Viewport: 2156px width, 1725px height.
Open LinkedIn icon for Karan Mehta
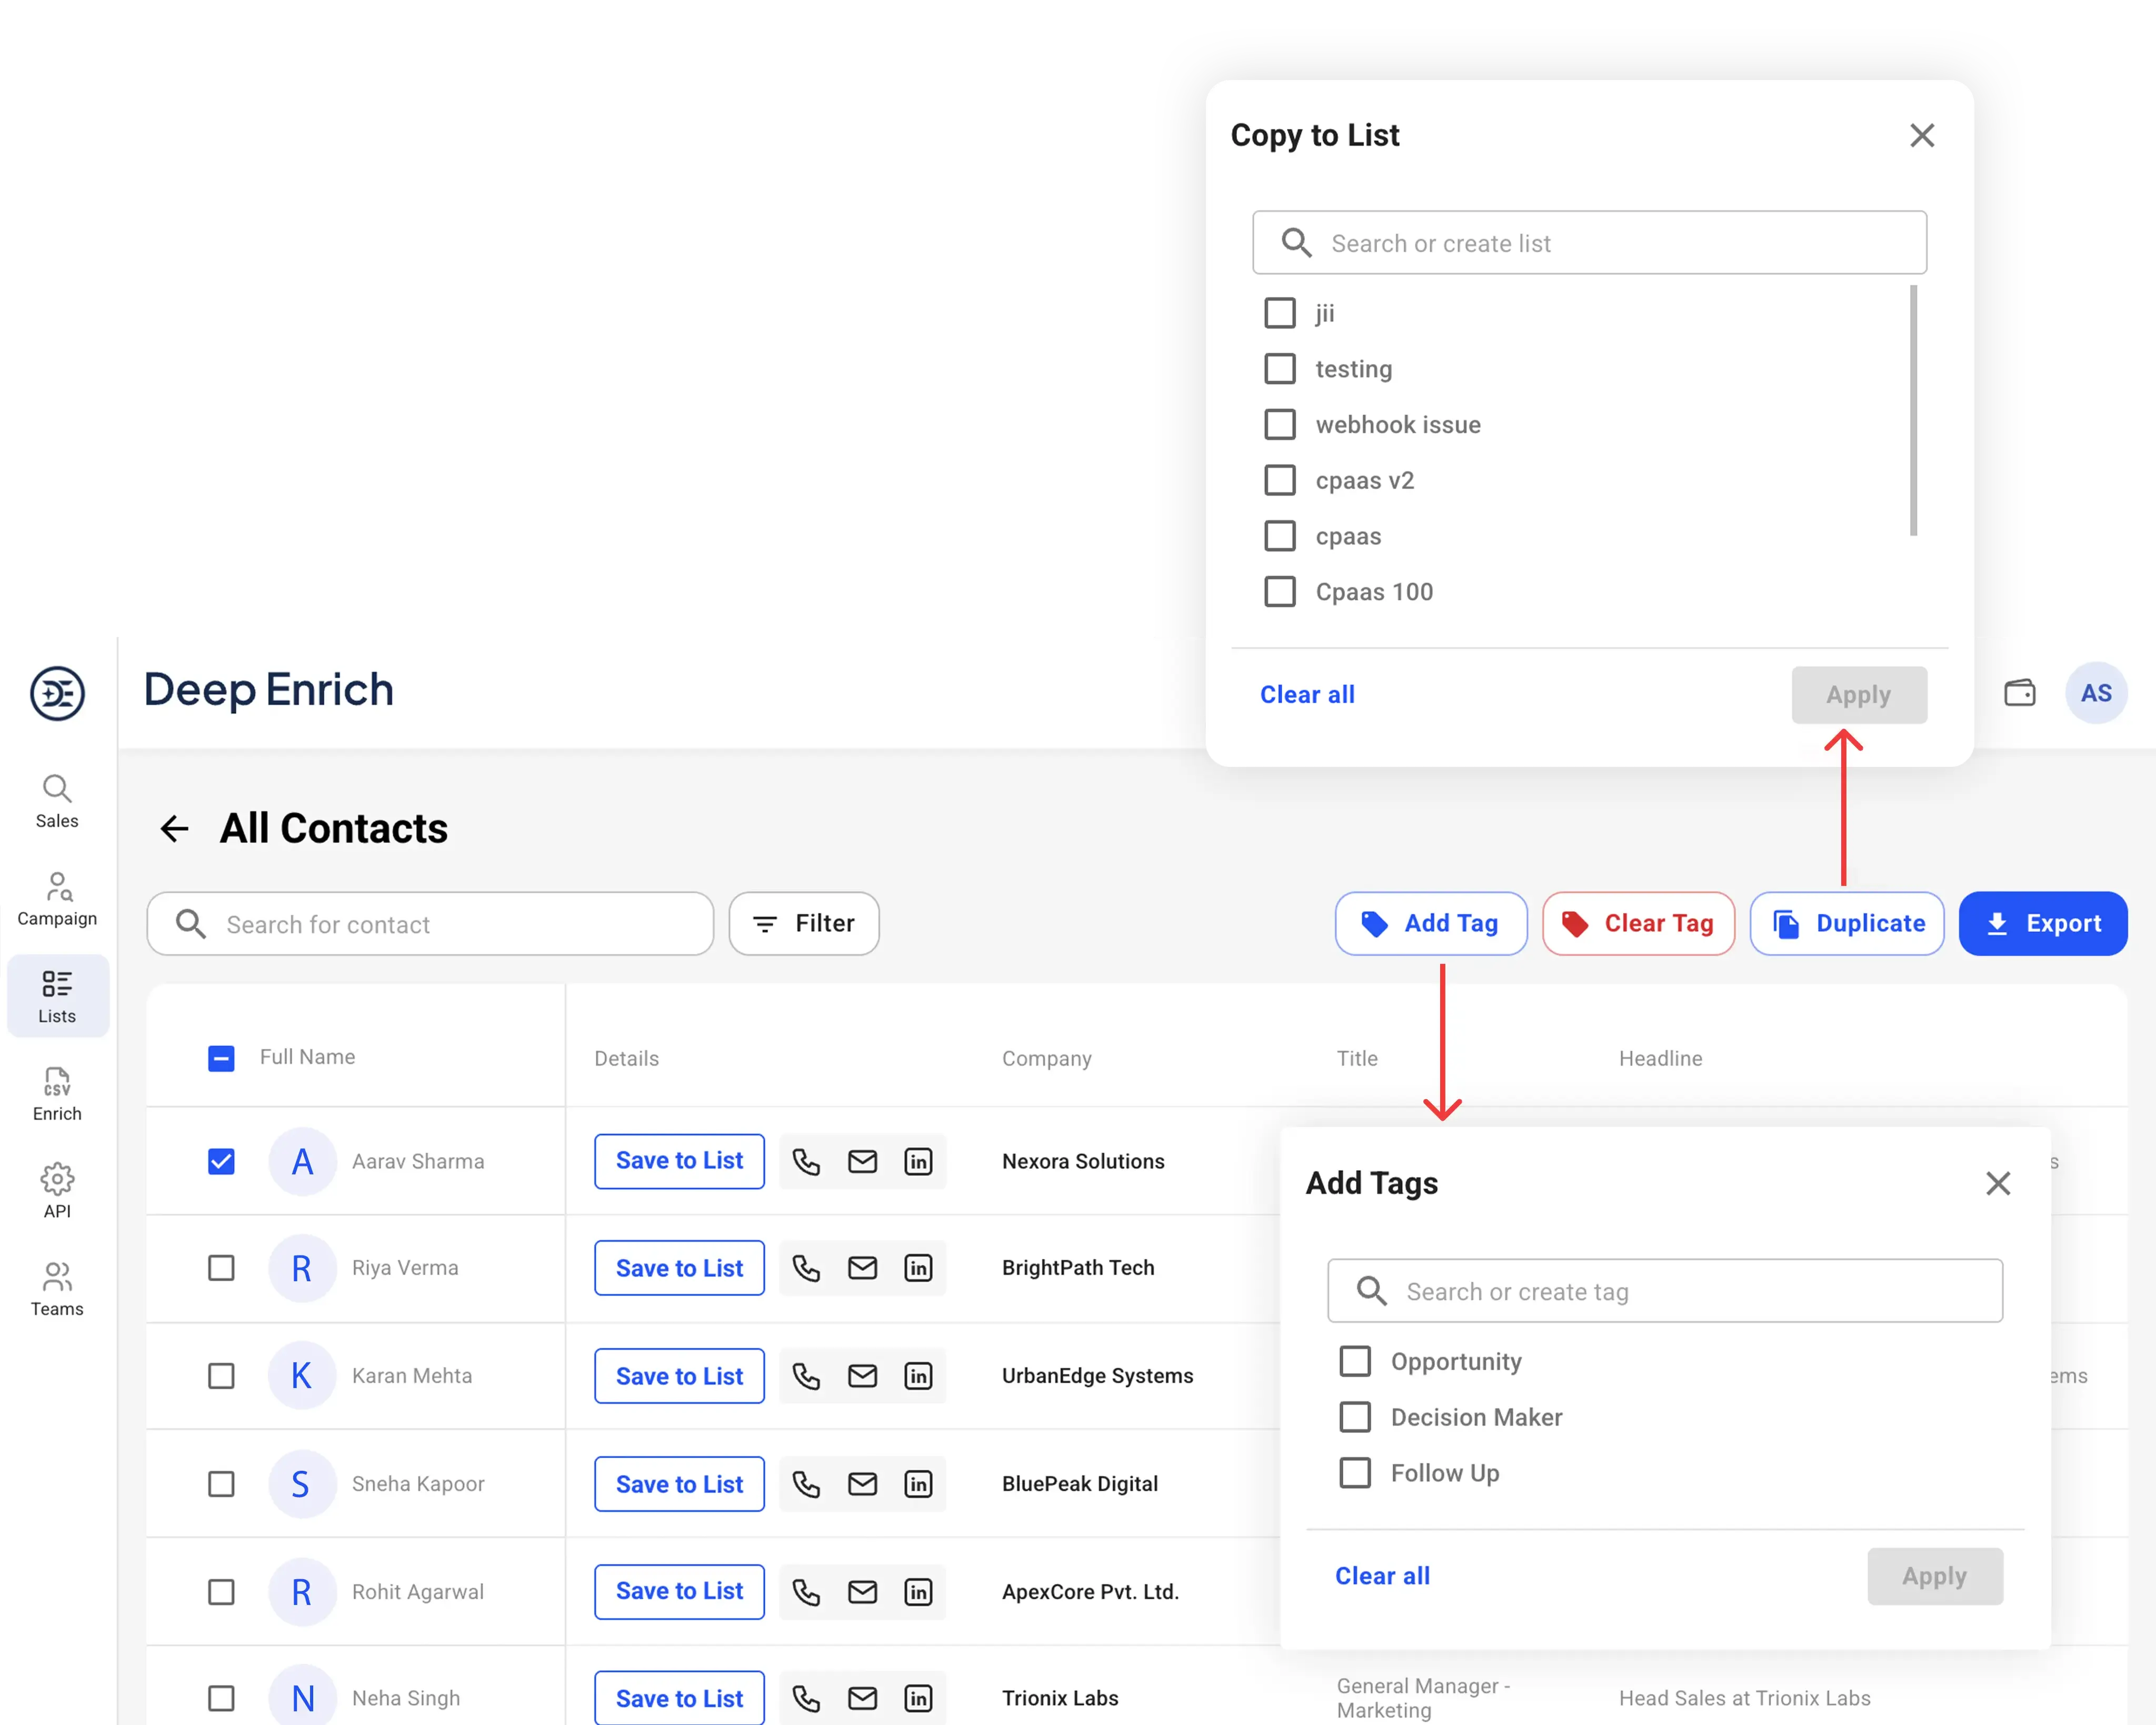(918, 1376)
